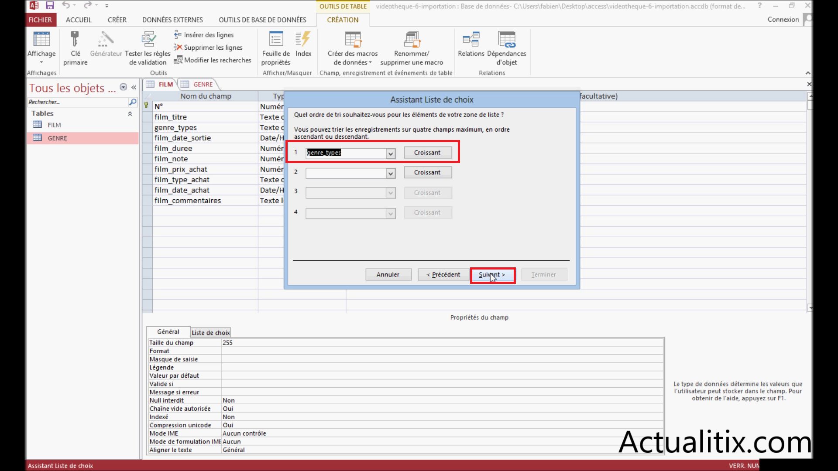Click the search magnifier in the navigation pane
The width and height of the screenshot is (838, 471).
click(133, 102)
